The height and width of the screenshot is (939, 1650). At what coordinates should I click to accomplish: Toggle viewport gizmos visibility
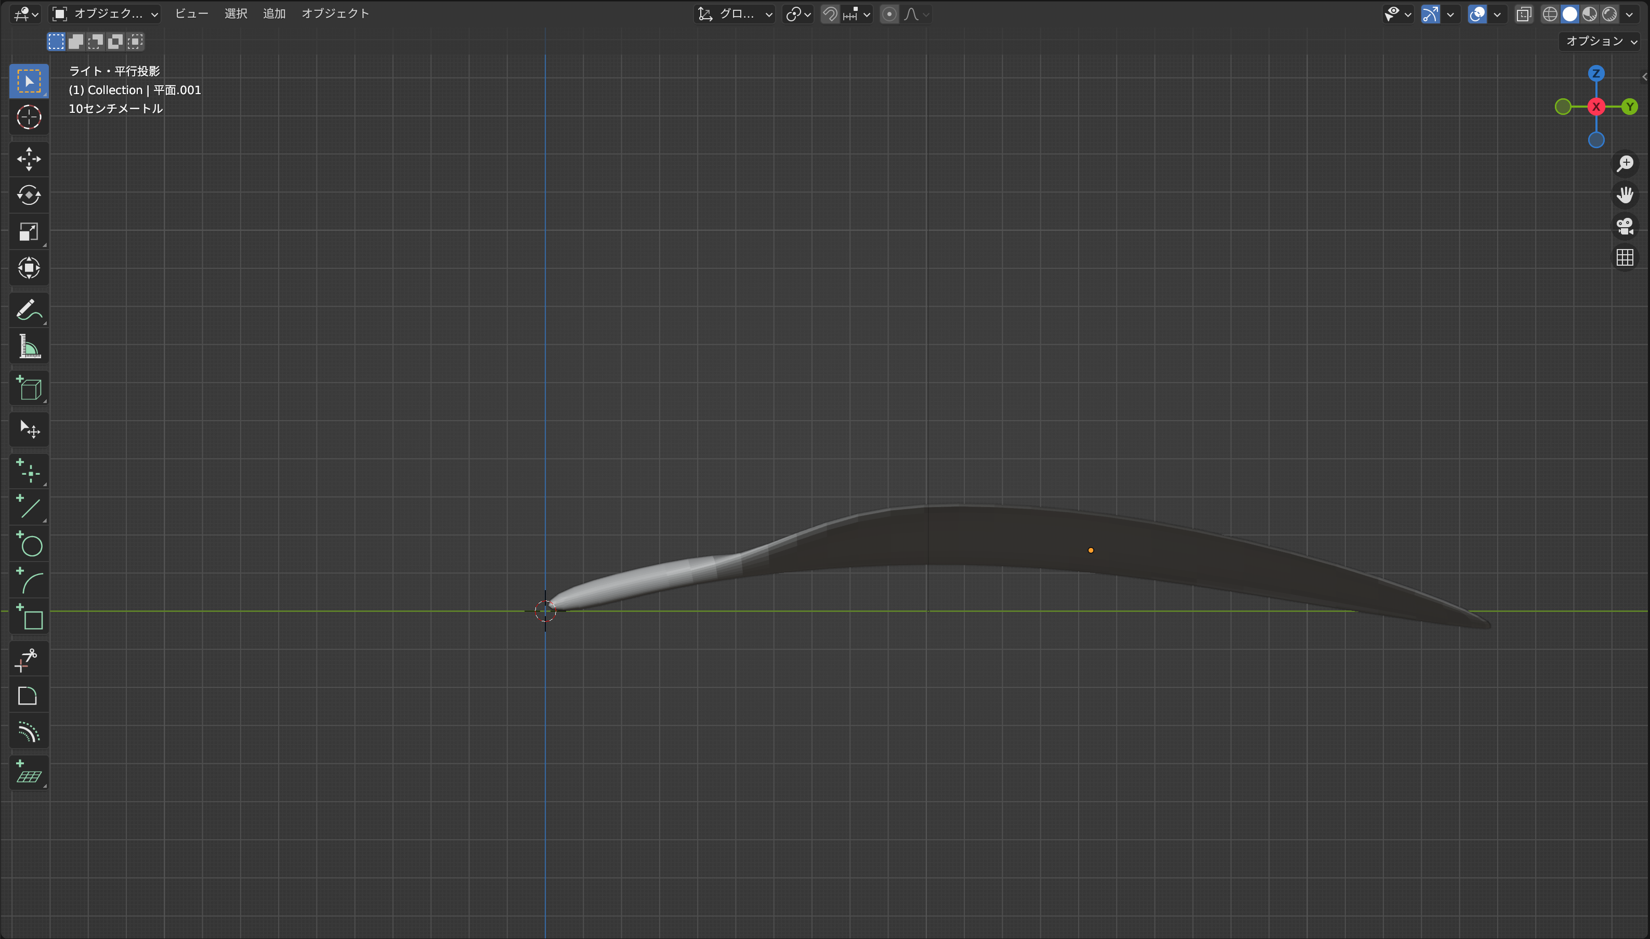pos(1431,14)
